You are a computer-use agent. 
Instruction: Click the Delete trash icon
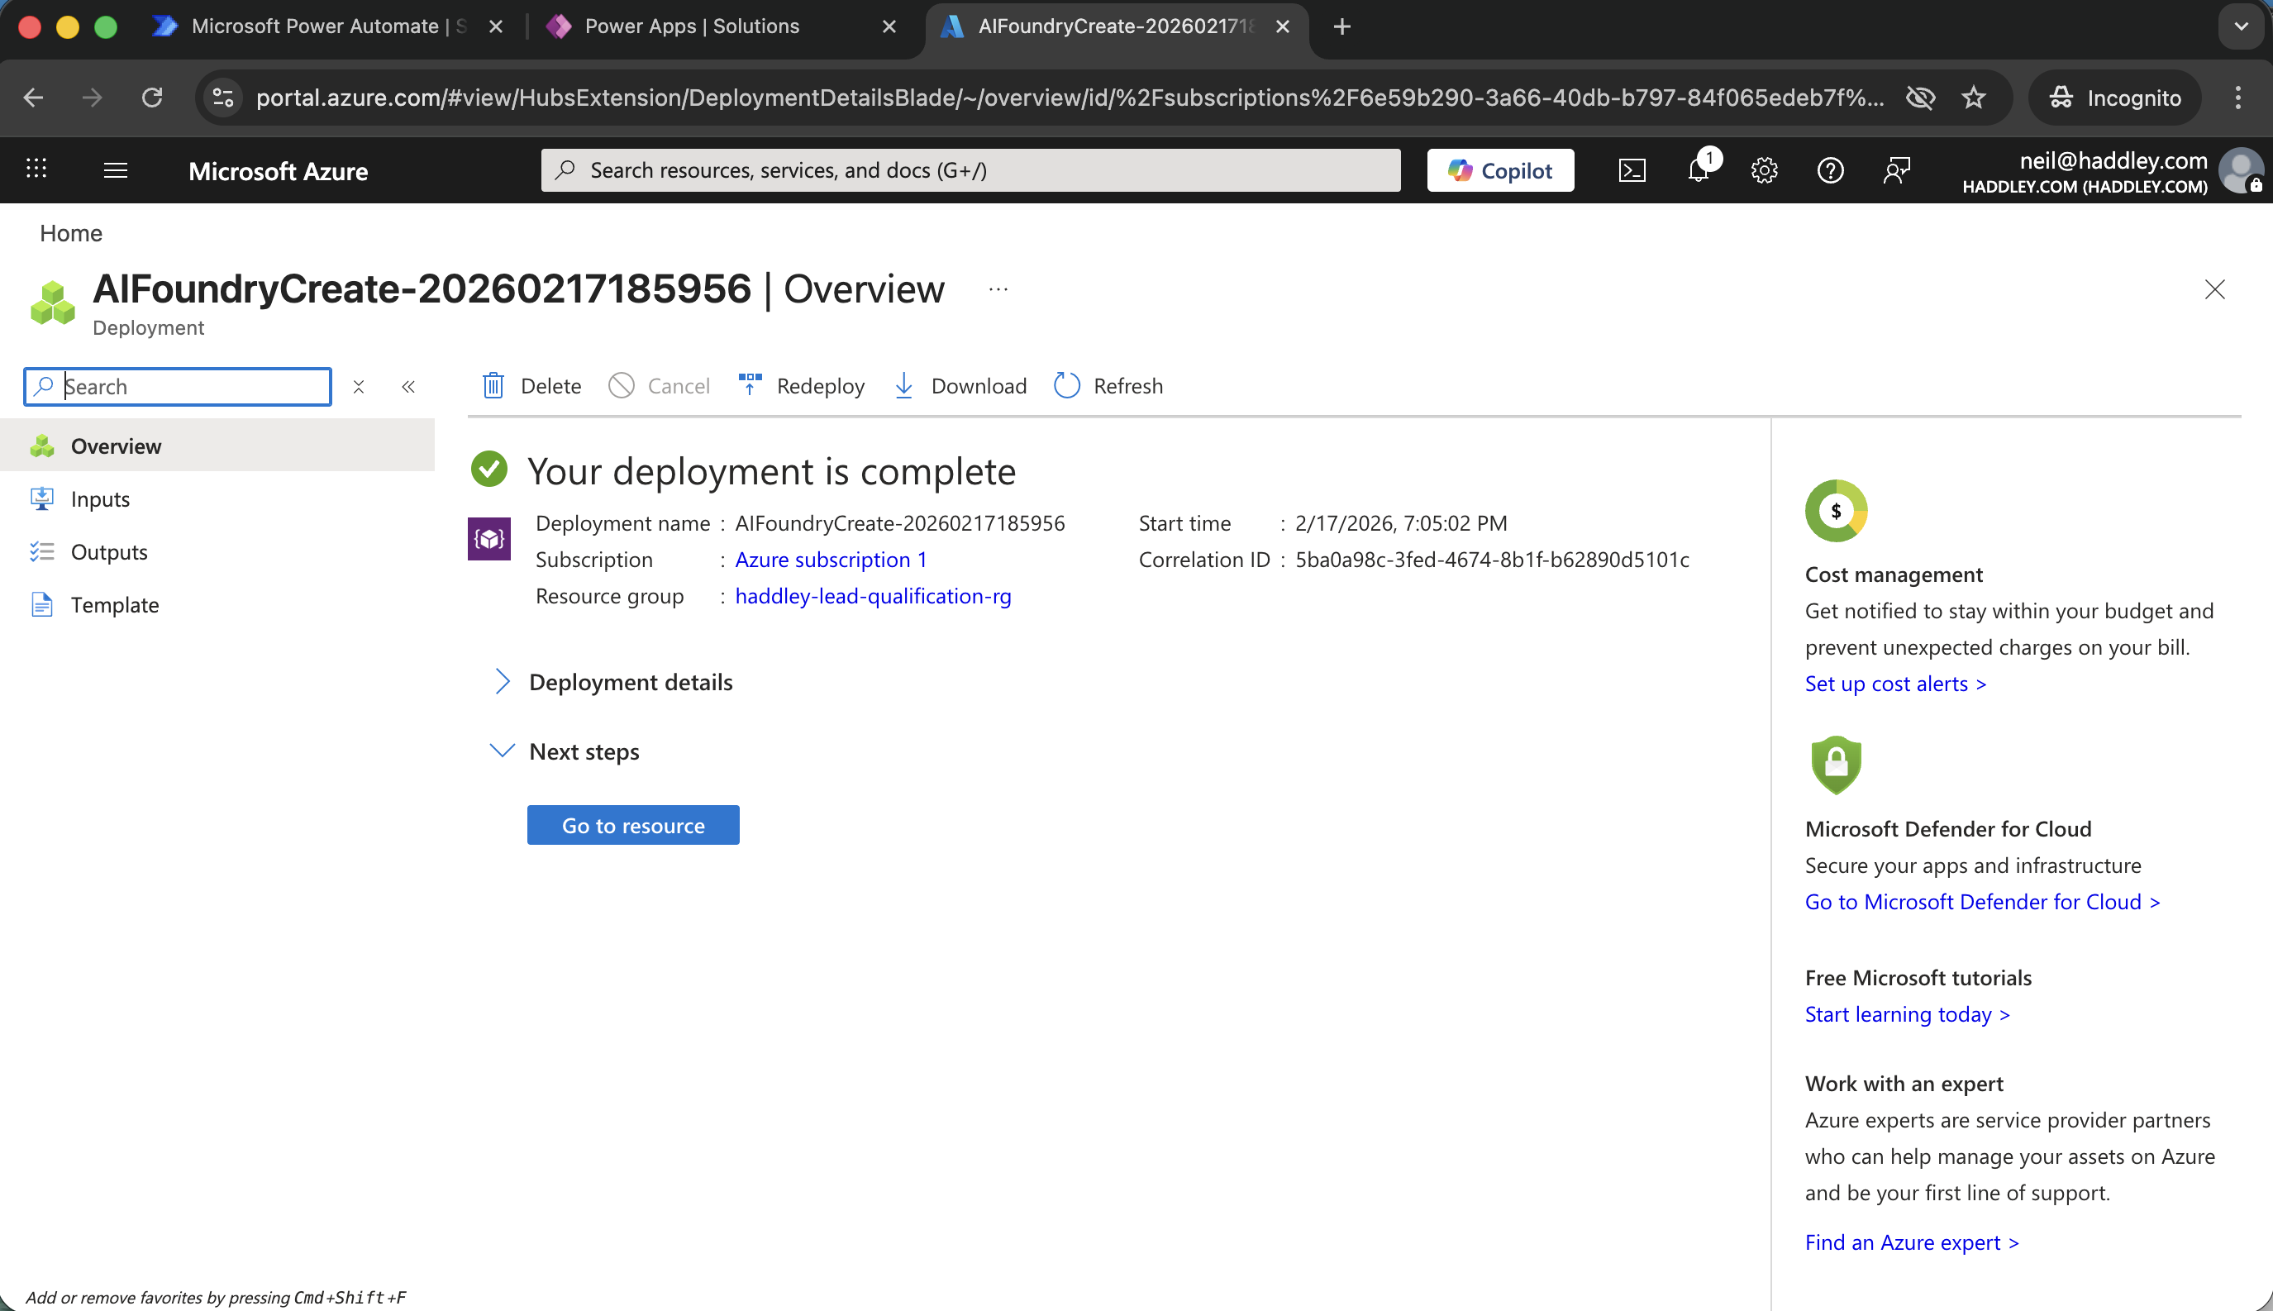(x=493, y=385)
